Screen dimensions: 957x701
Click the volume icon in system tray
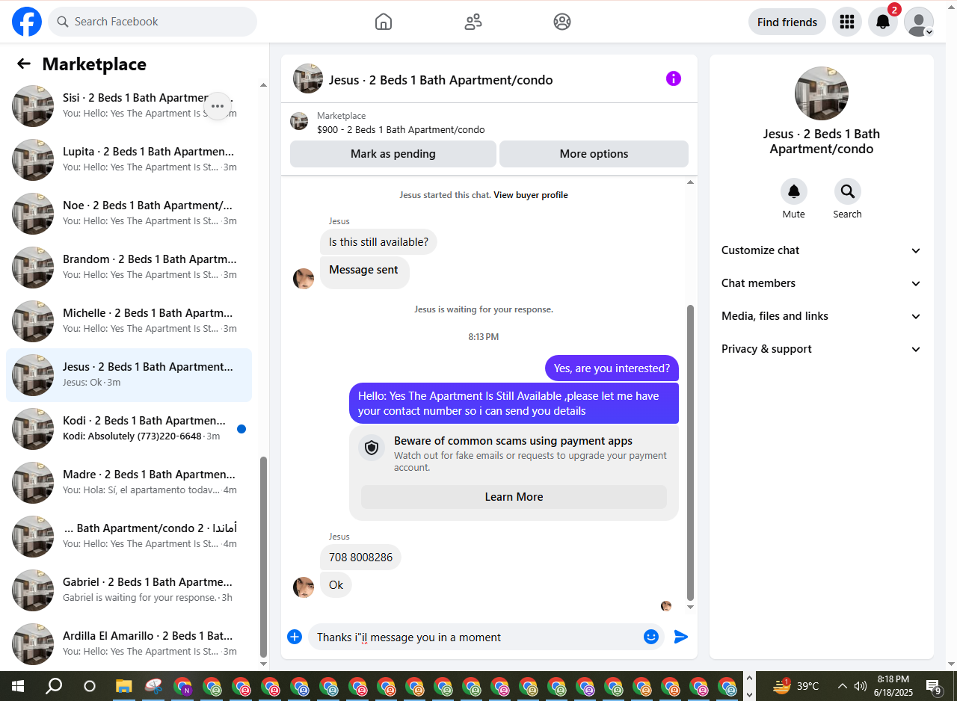coord(861,686)
